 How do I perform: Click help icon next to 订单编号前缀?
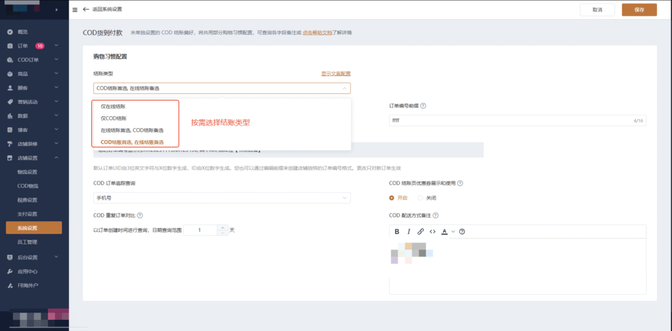pyautogui.click(x=423, y=106)
